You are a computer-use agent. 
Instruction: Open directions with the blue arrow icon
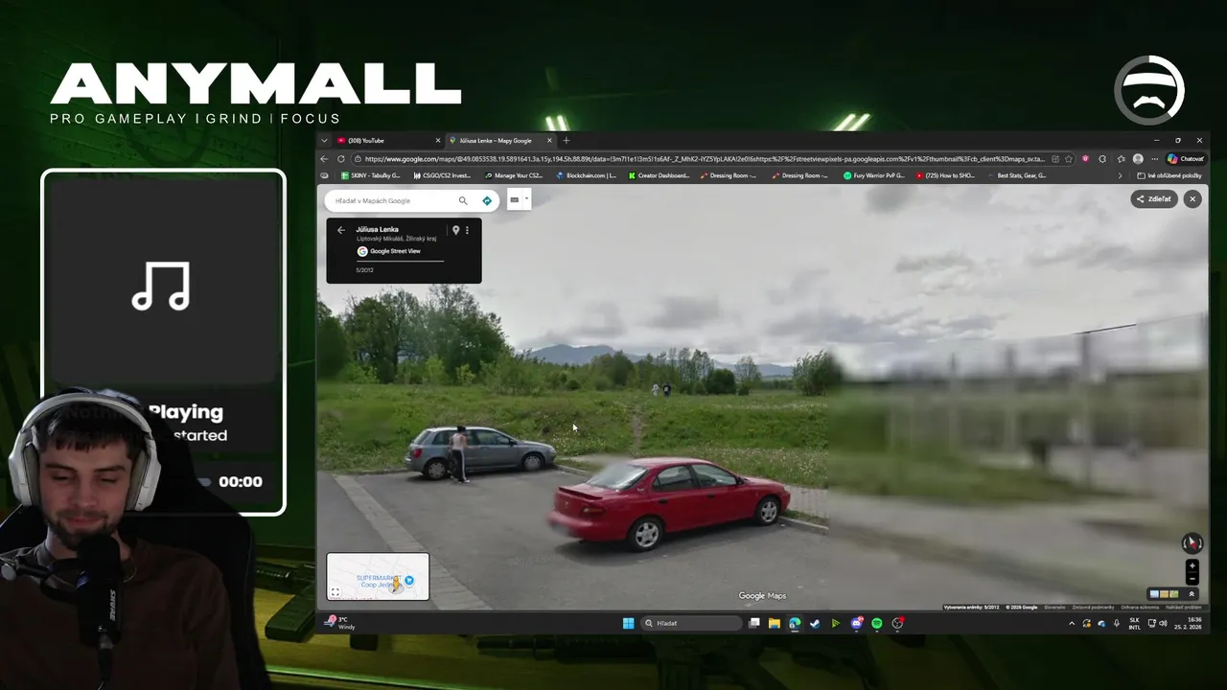point(487,200)
